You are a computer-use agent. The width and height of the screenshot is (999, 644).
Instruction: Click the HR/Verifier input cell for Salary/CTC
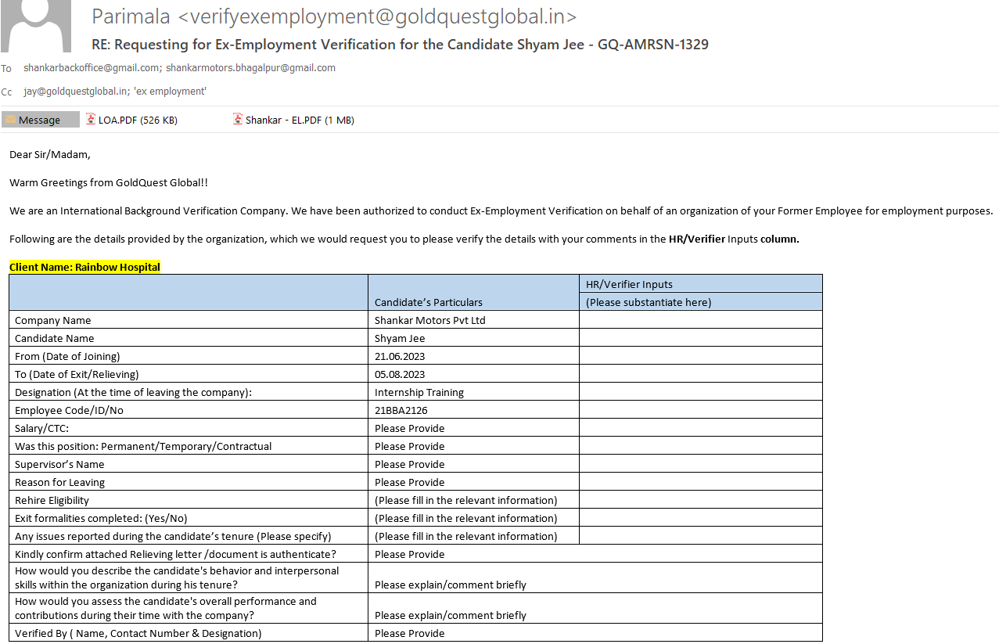pyautogui.click(x=700, y=428)
